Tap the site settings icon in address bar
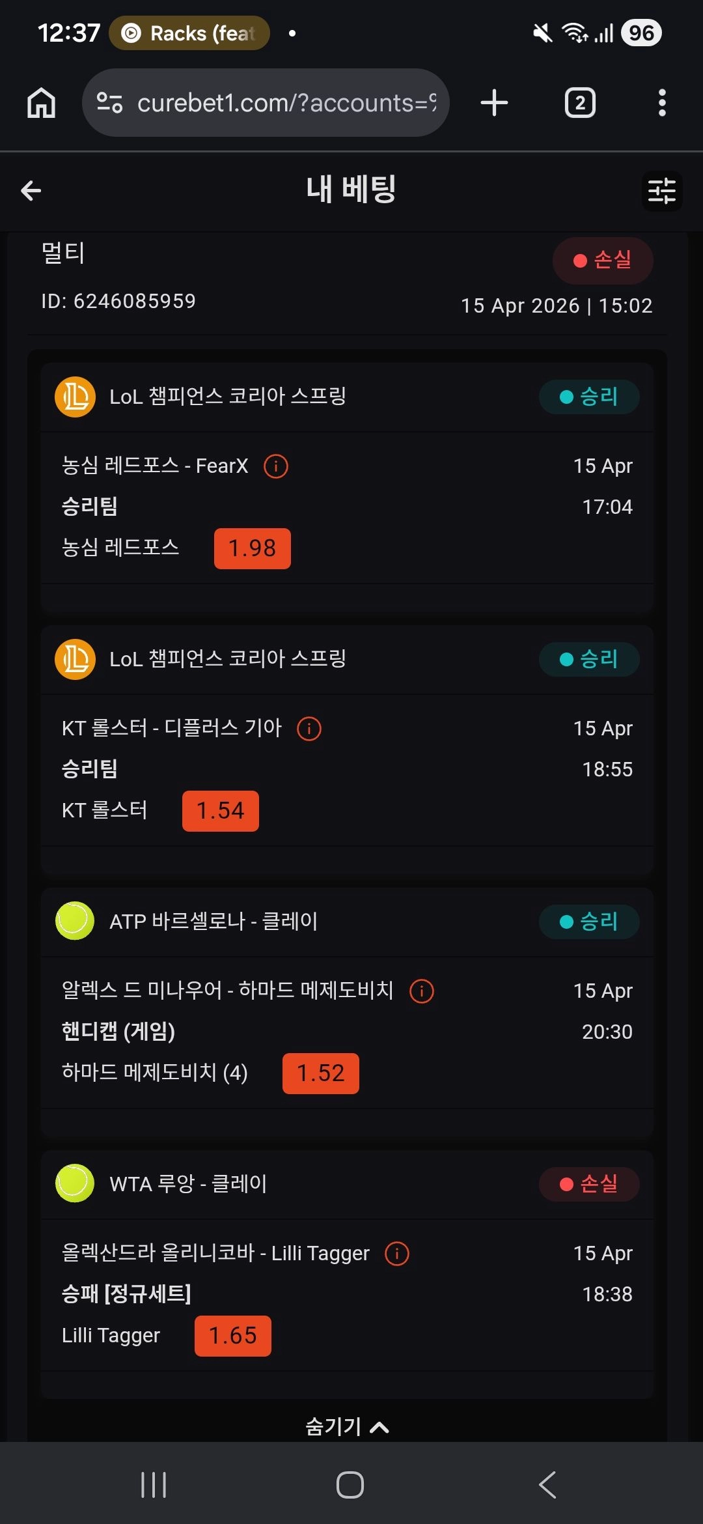Screen dimensions: 703x1524 point(109,103)
